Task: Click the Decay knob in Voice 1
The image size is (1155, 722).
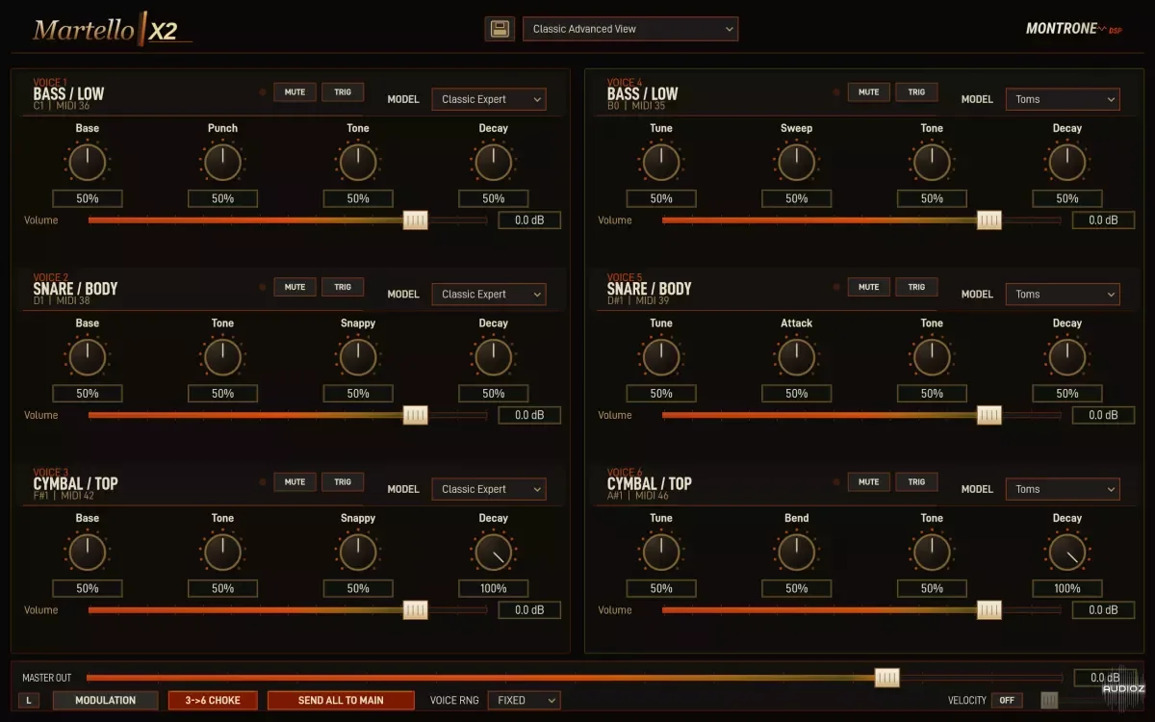Action: point(494,163)
